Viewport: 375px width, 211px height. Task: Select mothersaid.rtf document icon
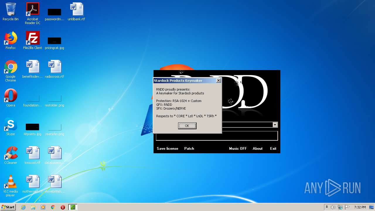click(x=33, y=184)
